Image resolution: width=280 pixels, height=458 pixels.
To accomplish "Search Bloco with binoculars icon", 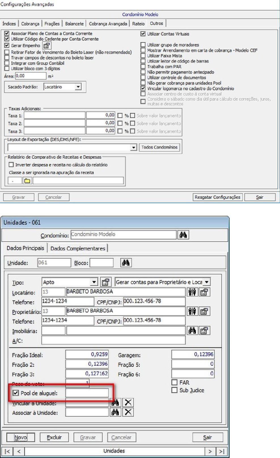I will 126,263.
